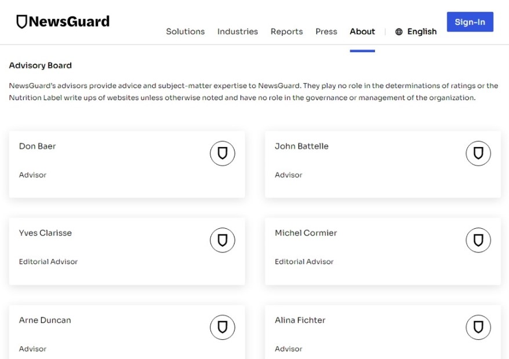Go to the Press page
The height and width of the screenshot is (359, 509).
pos(326,31)
